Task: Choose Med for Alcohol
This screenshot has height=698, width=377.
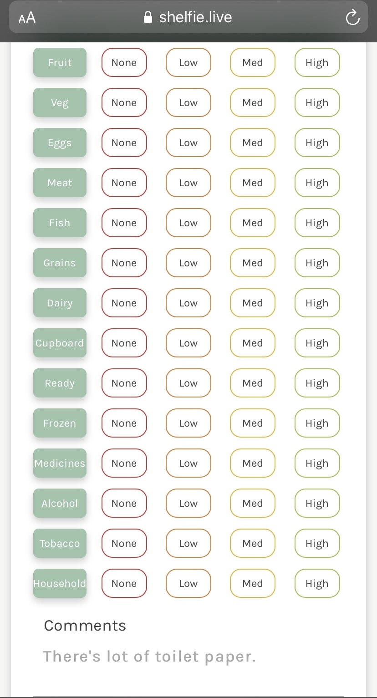Action: click(253, 503)
